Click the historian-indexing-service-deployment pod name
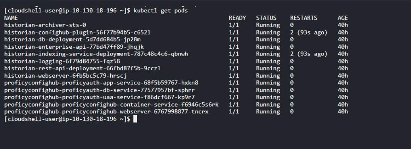This screenshot has width=411, height=149. pos(96,54)
